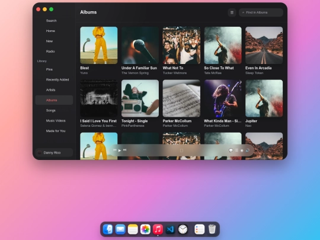Click the sort options icon beside search
This screenshot has height=240, width=320.
[x=232, y=12]
